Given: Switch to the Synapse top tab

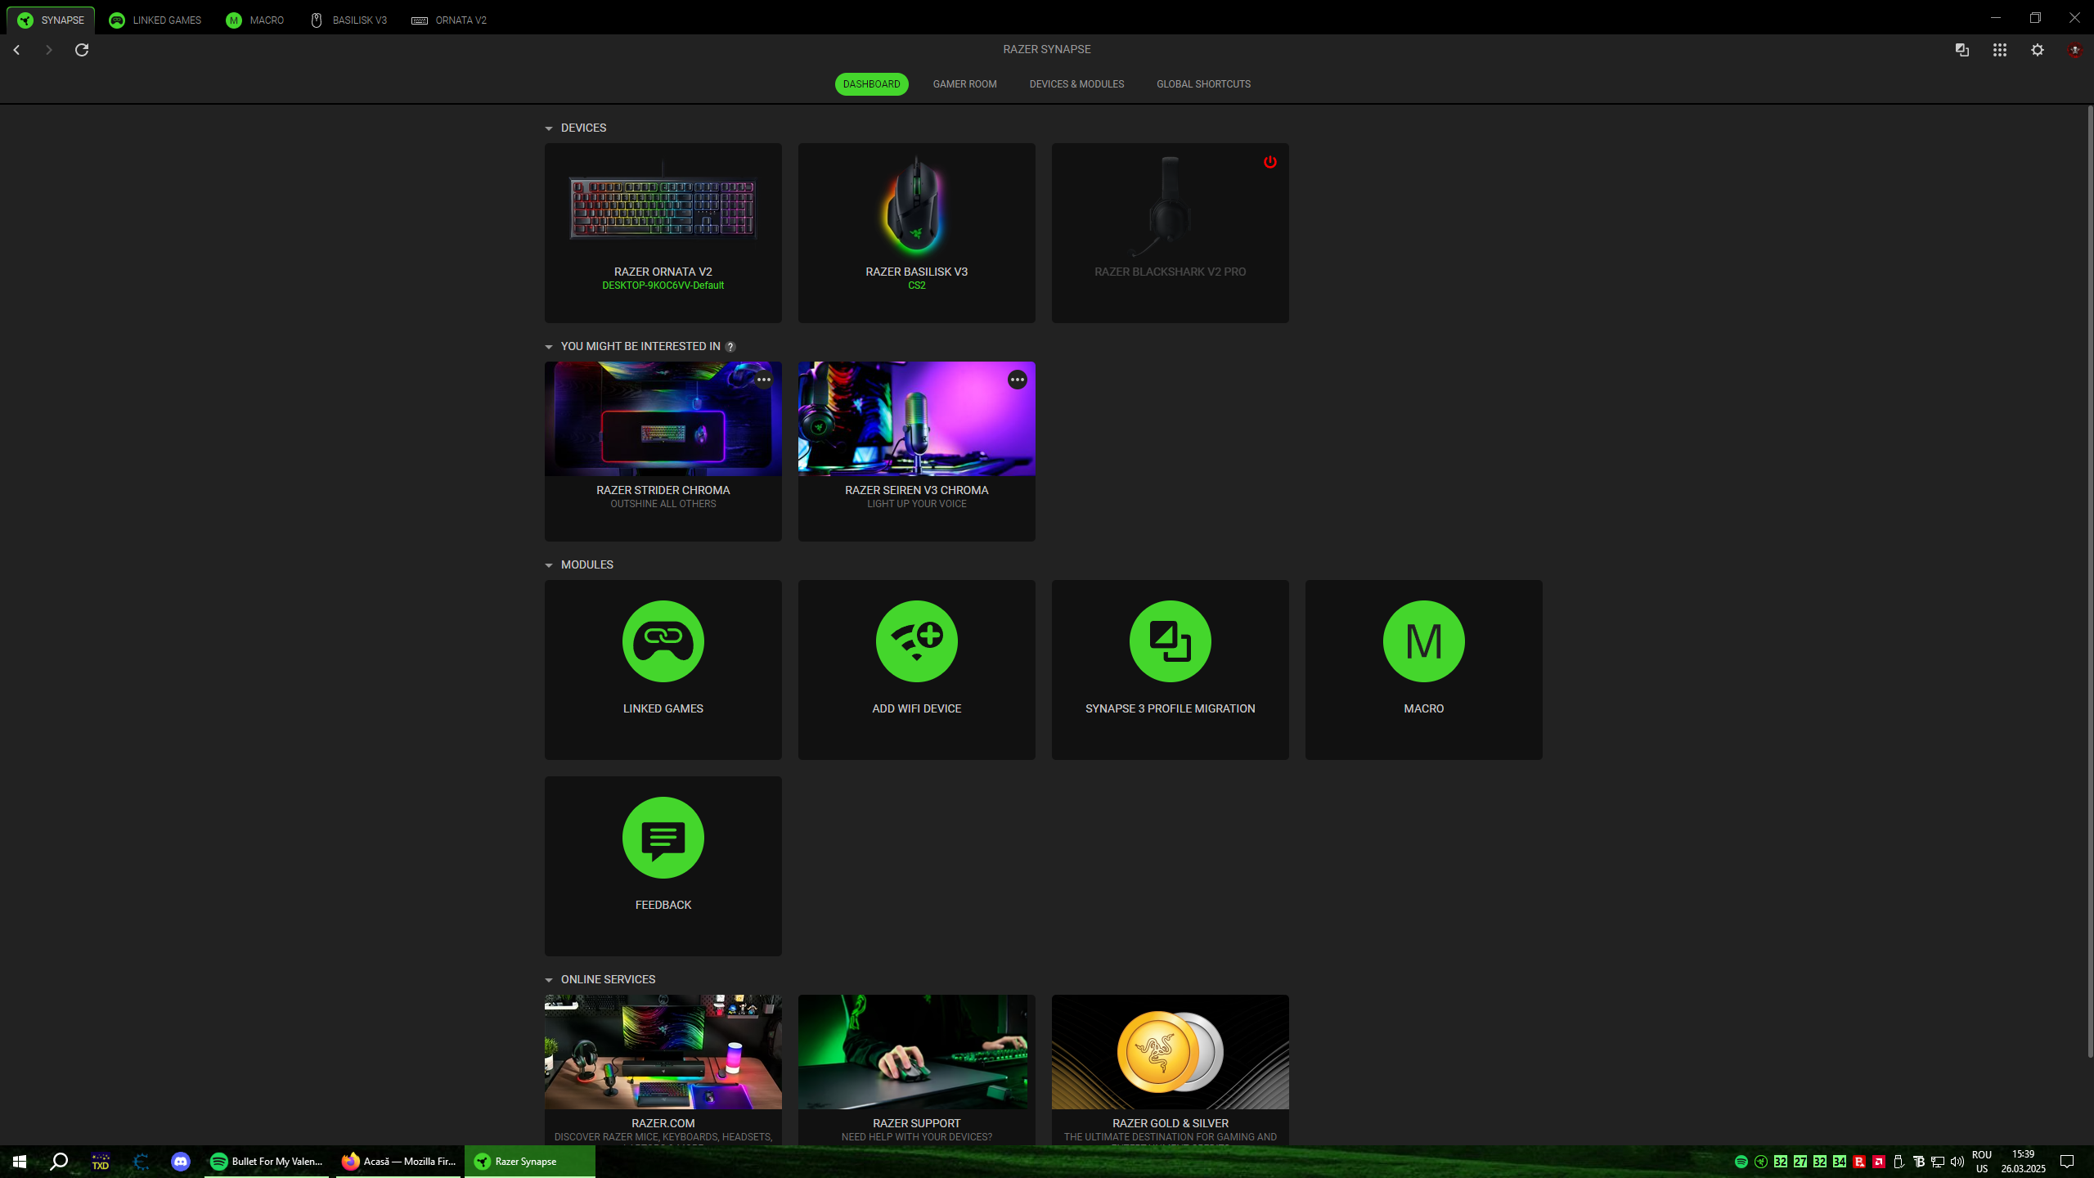Looking at the screenshot, I should (x=51, y=20).
